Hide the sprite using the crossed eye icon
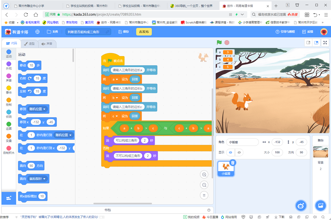This screenshot has height=220, width=331. 239,152
